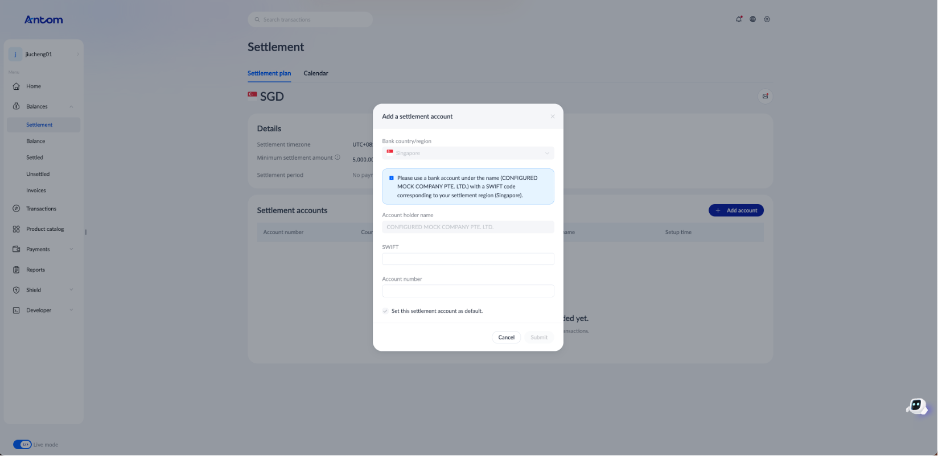938x456 pixels.
Task: Click the Add account button
Action: (736, 210)
